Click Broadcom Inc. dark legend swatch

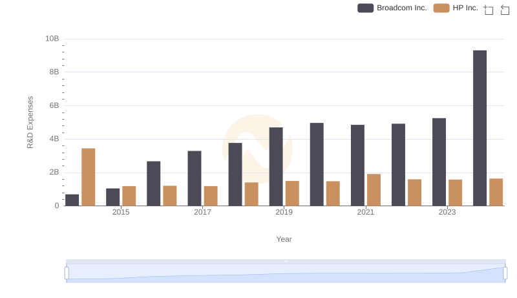(x=365, y=8)
